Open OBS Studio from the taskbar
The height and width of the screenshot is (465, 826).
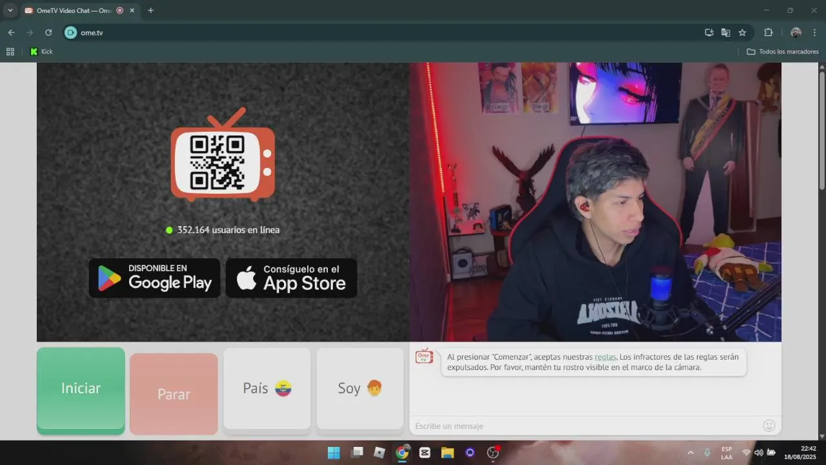(493, 453)
